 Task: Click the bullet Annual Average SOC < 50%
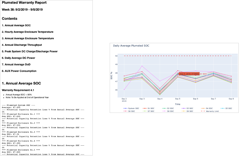[19, 95]
